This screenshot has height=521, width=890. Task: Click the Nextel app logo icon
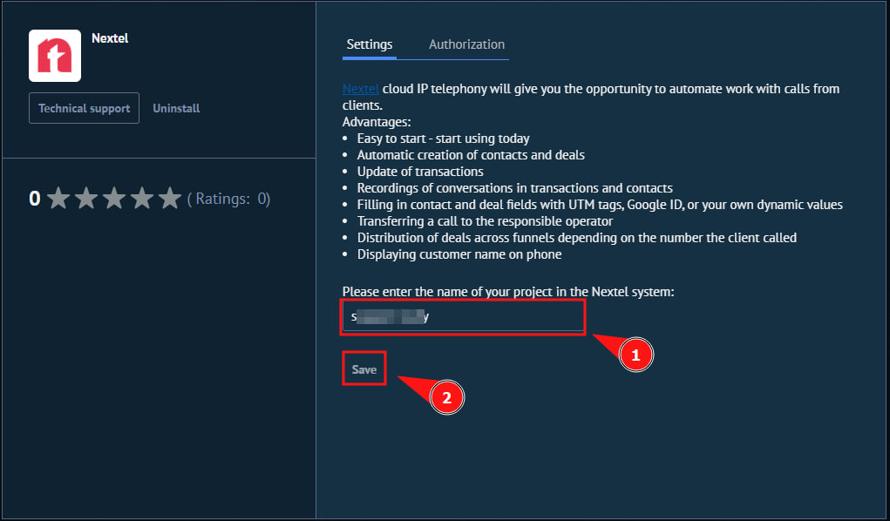coord(55,56)
